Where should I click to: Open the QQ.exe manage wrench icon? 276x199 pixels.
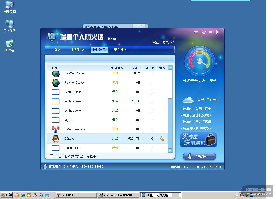tap(162, 139)
